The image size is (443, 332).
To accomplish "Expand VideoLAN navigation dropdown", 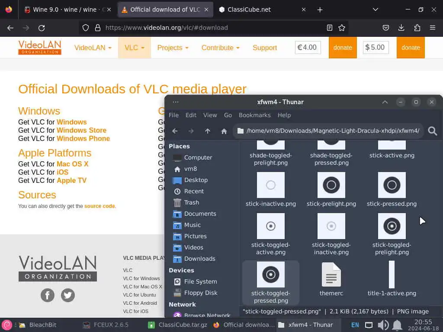I will click(93, 48).
